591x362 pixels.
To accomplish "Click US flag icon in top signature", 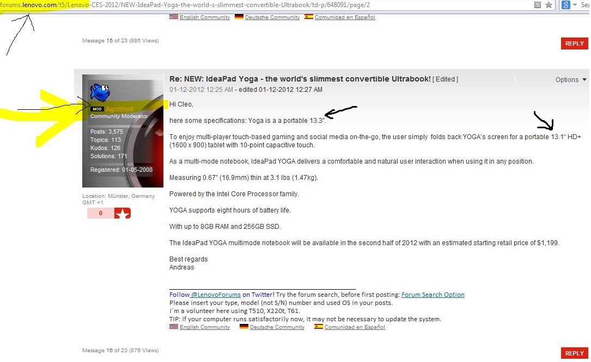I will coord(174,16).
